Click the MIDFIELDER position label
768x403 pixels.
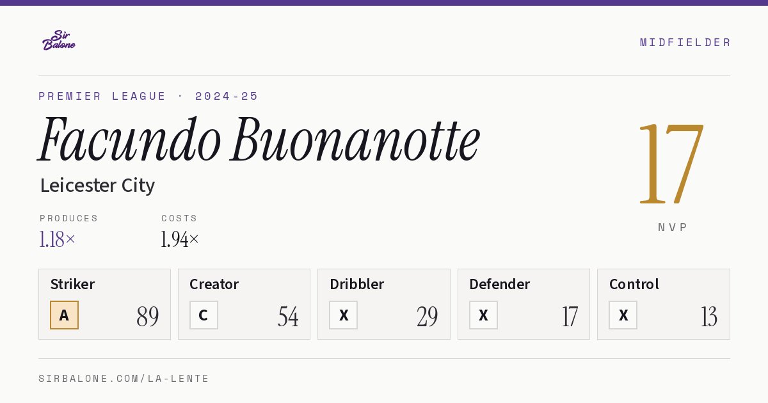coord(685,42)
